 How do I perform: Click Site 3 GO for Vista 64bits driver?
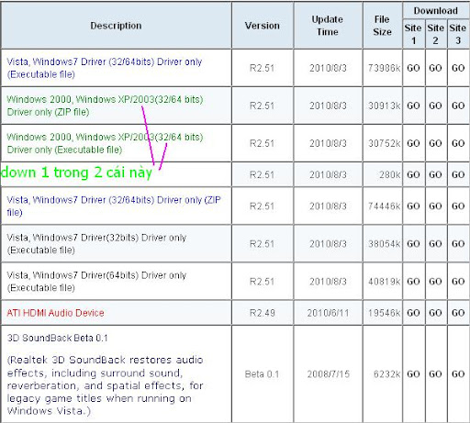[x=458, y=282]
